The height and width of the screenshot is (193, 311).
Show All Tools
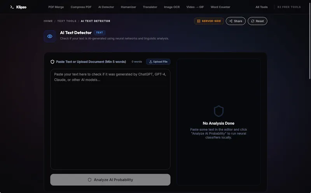261,7
